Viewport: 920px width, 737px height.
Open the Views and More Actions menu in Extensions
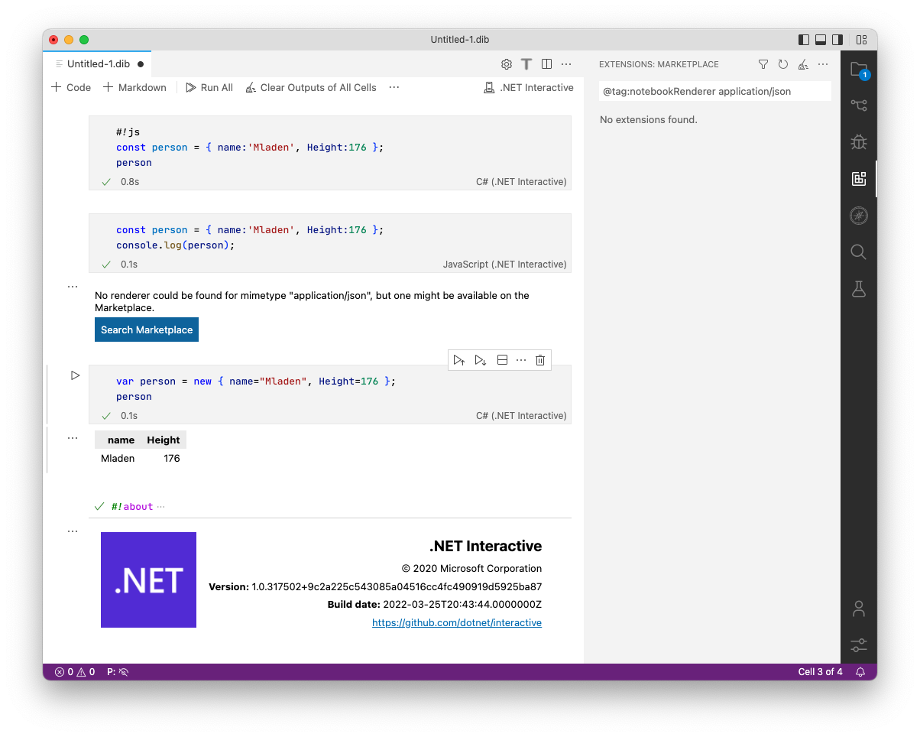tap(822, 64)
